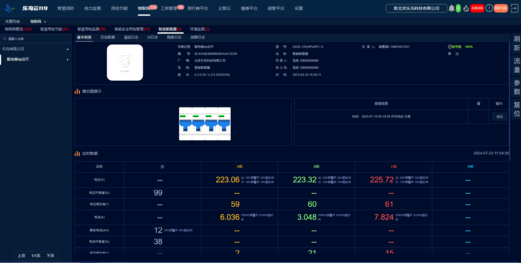The height and width of the screenshot is (263, 521).
Task: Click the logout arrow icon
Action: [514, 8]
